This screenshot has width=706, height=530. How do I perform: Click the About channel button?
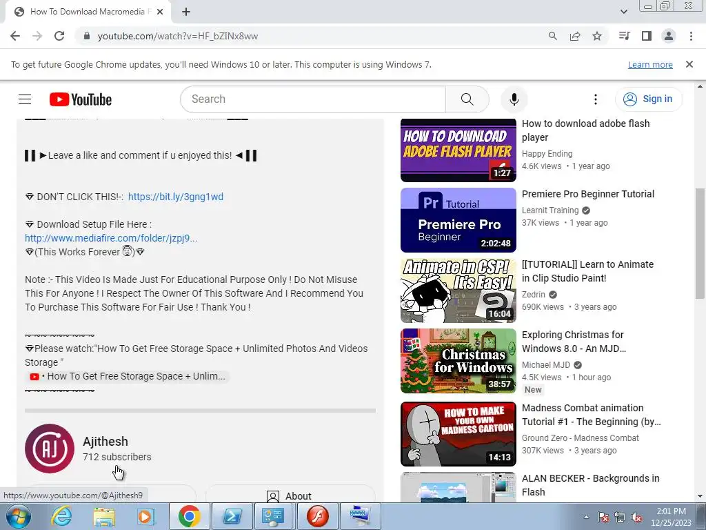[290, 495]
